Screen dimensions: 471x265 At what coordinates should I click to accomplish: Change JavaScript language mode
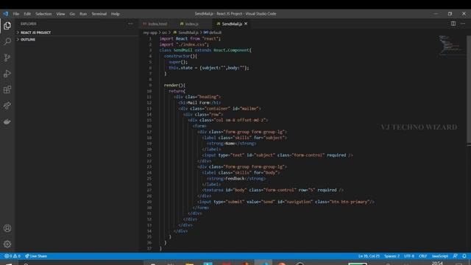440,256
